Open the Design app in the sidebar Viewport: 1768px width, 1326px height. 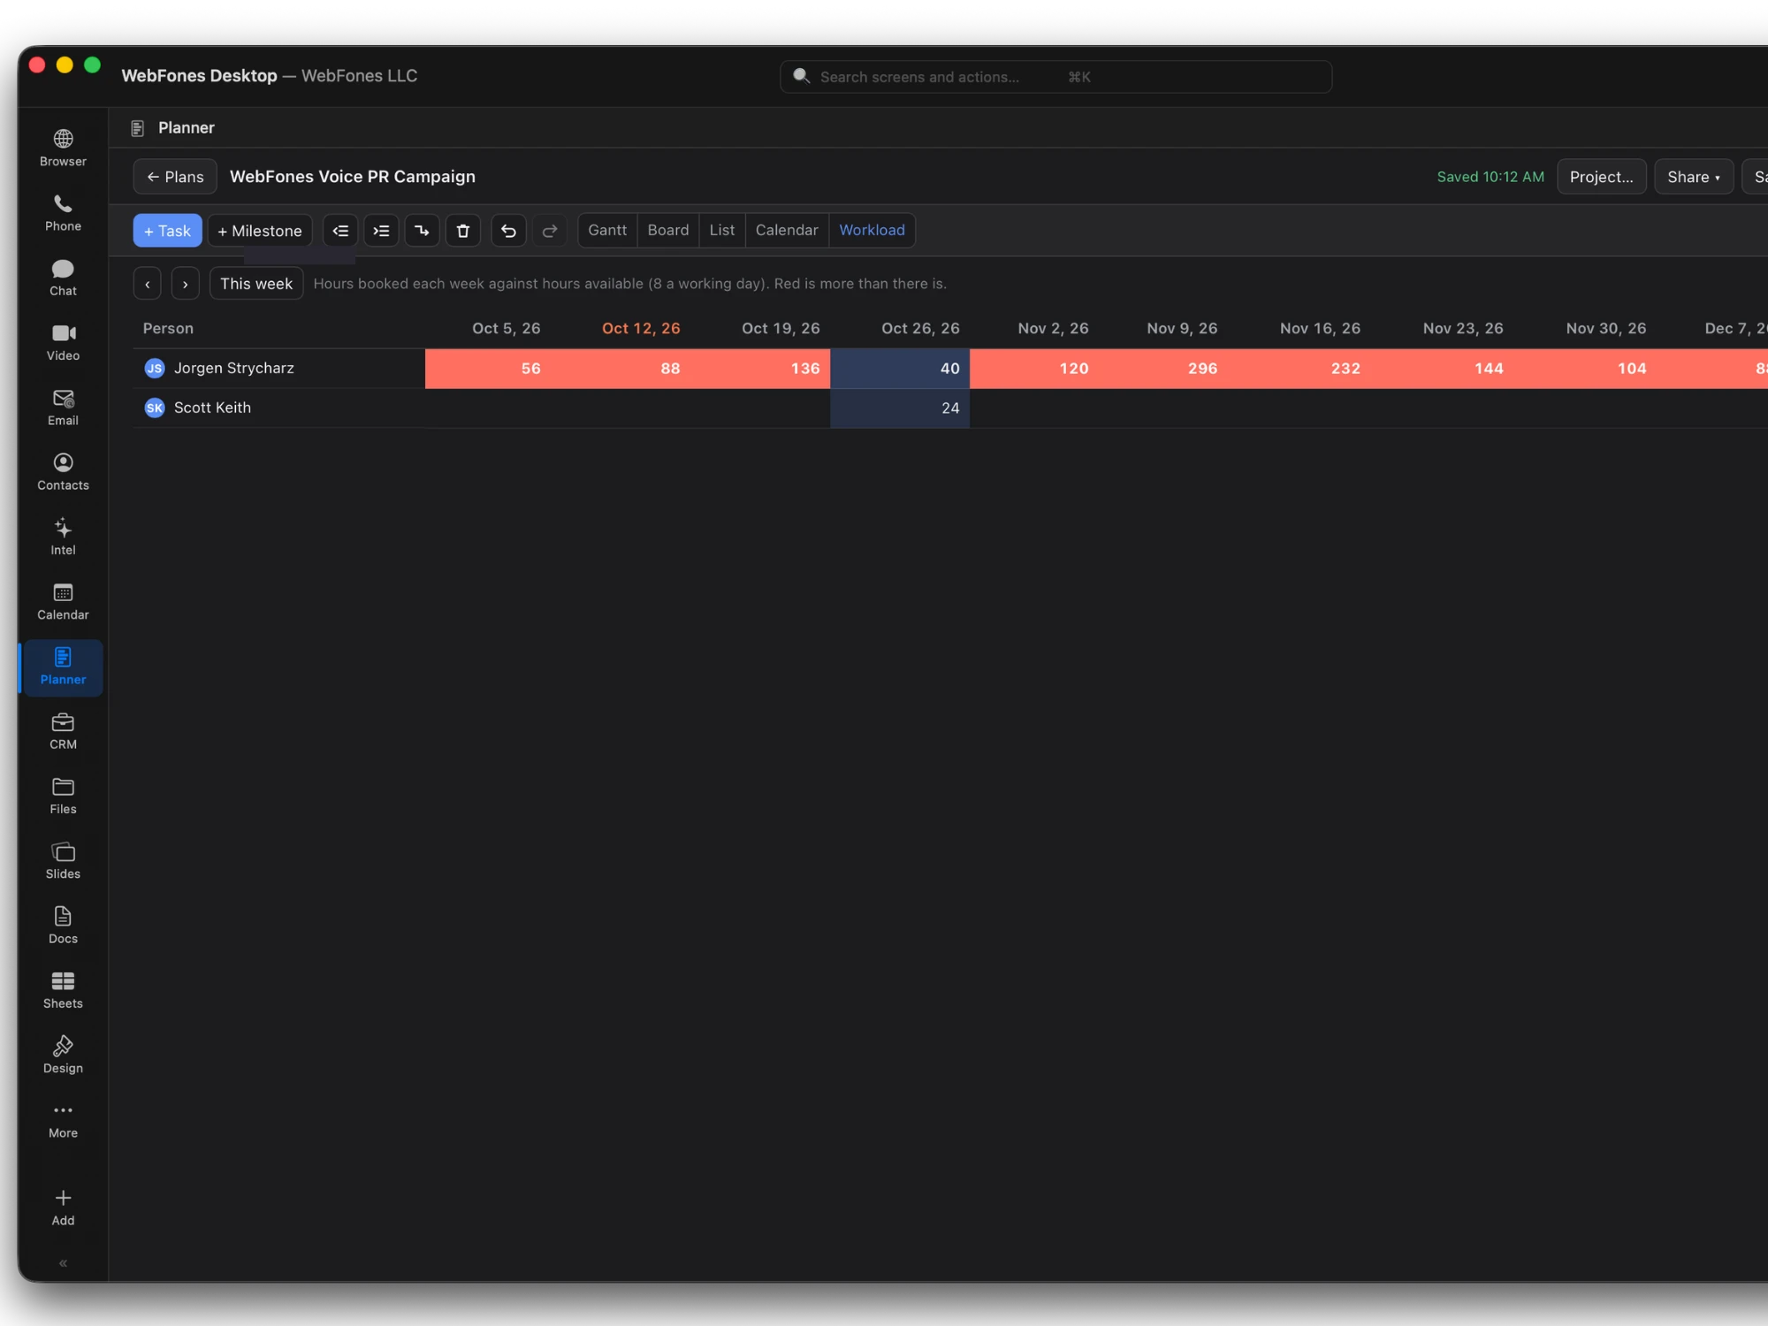(x=63, y=1055)
